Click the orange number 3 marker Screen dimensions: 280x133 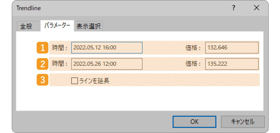click(x=43, y=80)
